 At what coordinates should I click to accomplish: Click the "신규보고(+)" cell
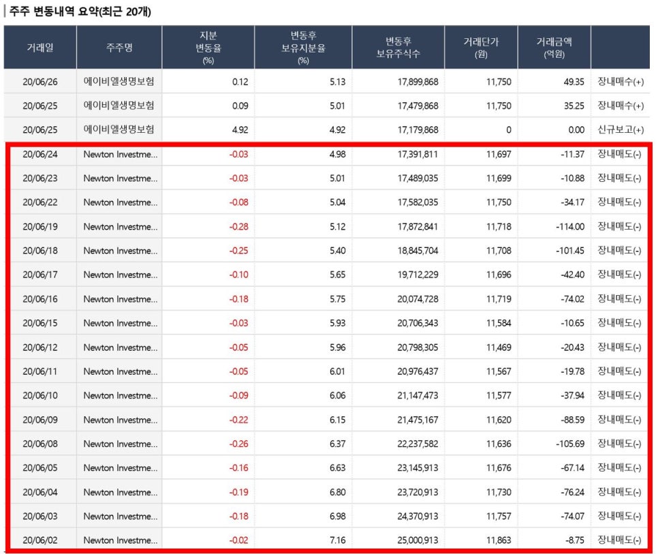(x=621, y=130)
